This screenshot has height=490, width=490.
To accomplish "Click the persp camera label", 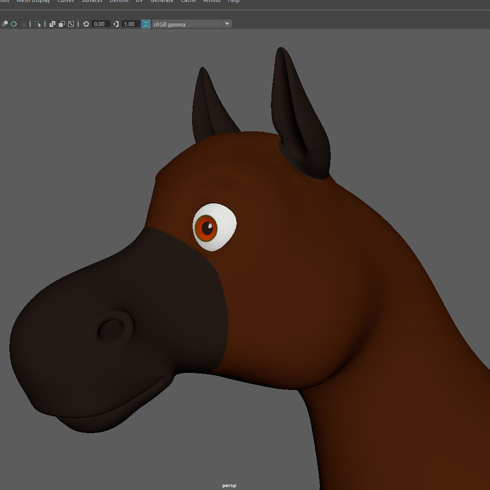I will coord(229,485).
